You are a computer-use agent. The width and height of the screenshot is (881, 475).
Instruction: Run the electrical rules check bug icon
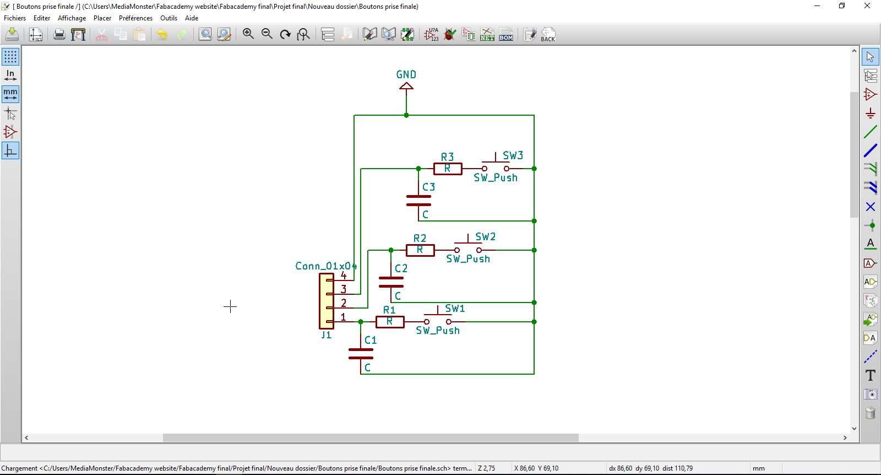[x=450, y=35]
